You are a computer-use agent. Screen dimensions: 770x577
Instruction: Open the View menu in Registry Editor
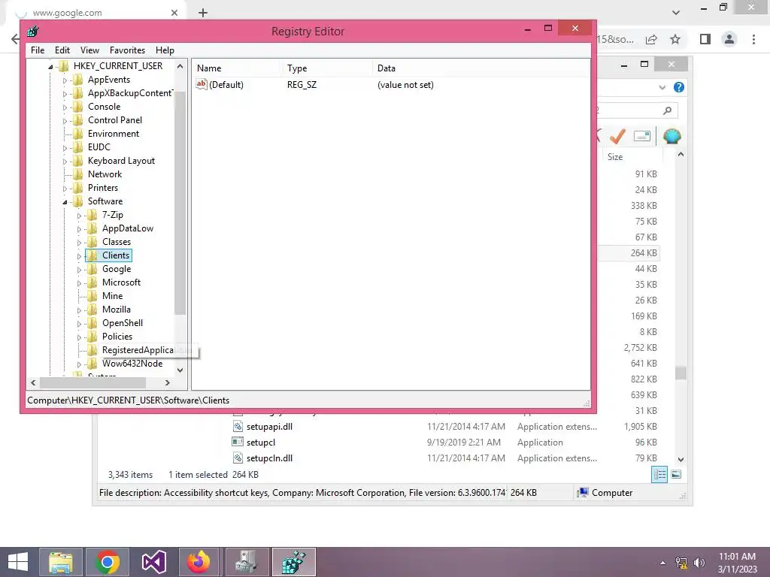click(x=89, y=50)
